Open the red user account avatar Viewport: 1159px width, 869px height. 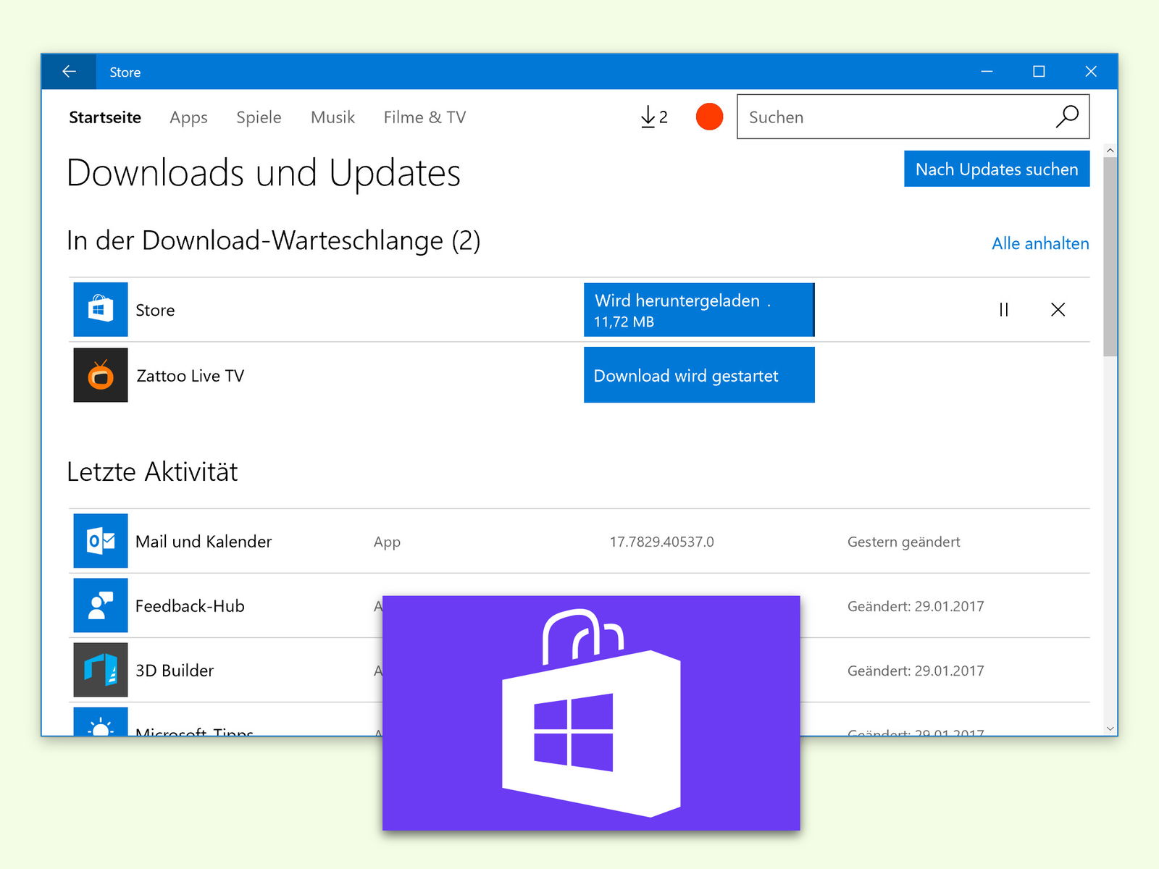tap(709, 117)
